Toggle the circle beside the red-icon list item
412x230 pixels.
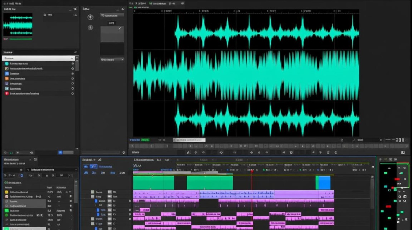73,94
